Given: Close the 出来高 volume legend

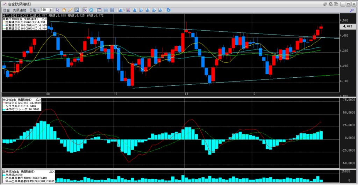Looking at the screenshot, I should pos(54,172).
